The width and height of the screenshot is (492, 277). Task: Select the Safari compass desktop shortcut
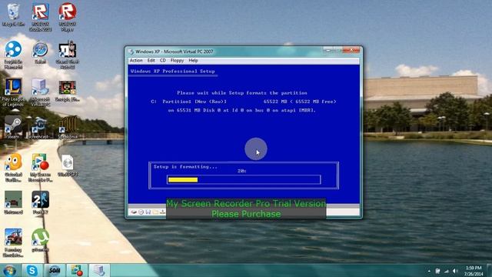click(x=41, y=53)
